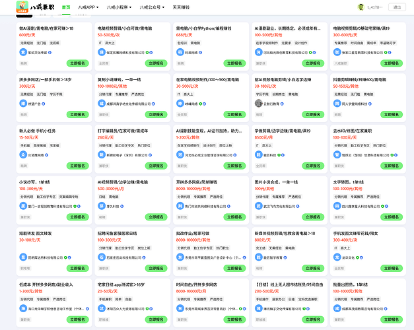Open the user avatar next to t_4178

[x=361, y=7]
